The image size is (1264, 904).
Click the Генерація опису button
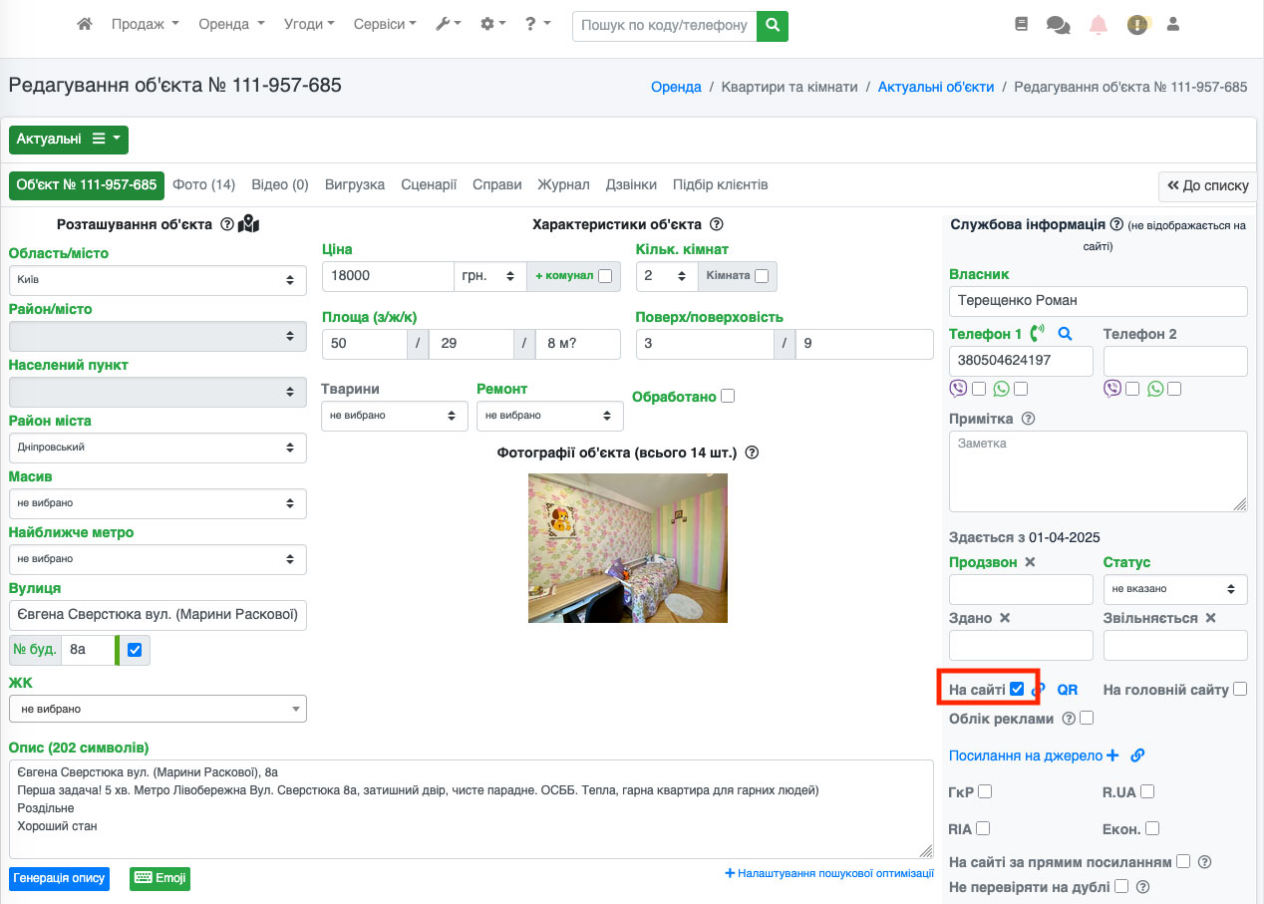click(x=59, y=878)
